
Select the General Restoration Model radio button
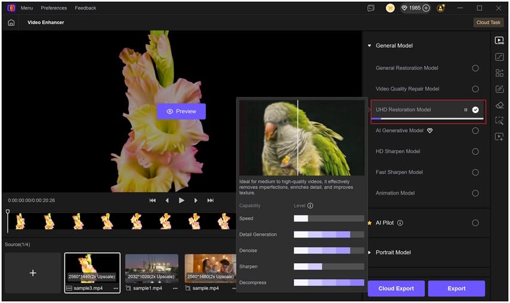click(x=475, y=68)
